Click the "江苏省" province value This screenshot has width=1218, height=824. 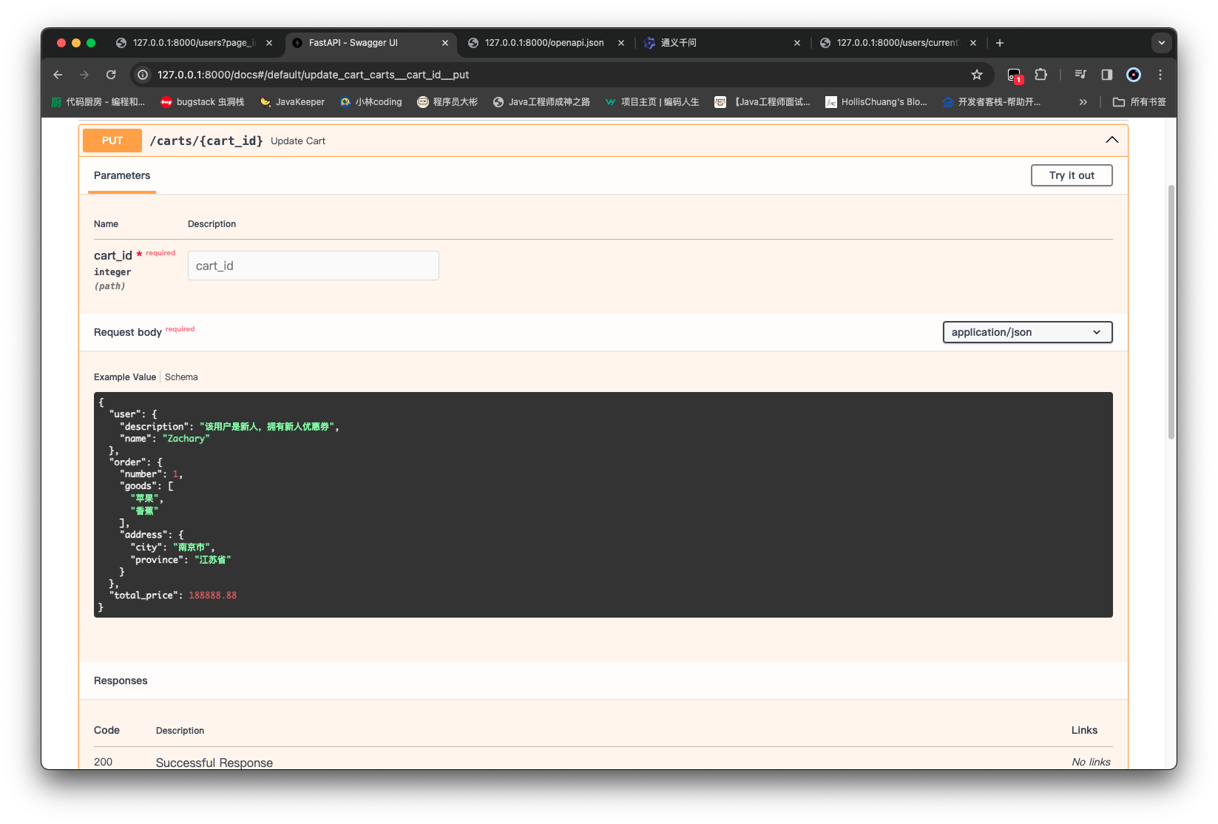coord(213,560)
